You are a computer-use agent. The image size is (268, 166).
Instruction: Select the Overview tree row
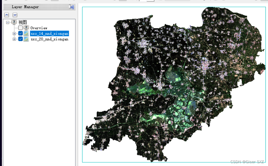[39, 28]
